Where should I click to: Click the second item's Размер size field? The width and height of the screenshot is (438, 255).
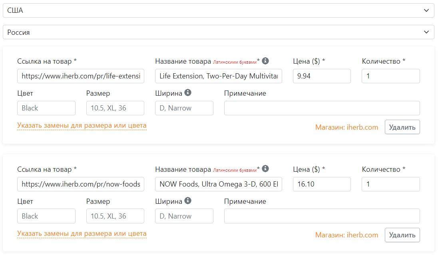click(115, 216)
